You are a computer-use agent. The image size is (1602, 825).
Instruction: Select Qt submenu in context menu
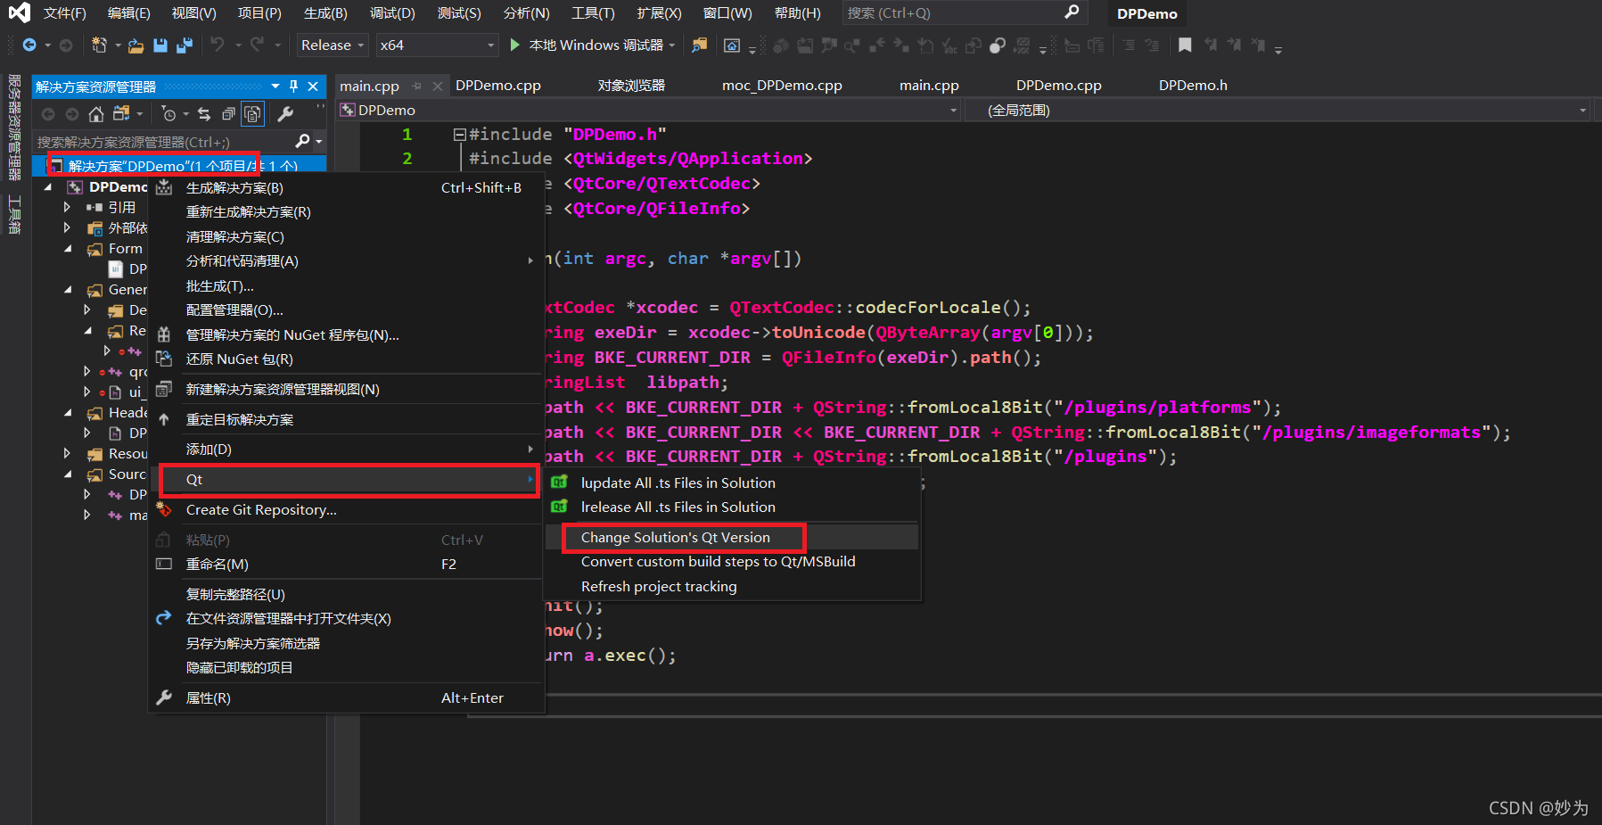(348, 480)
